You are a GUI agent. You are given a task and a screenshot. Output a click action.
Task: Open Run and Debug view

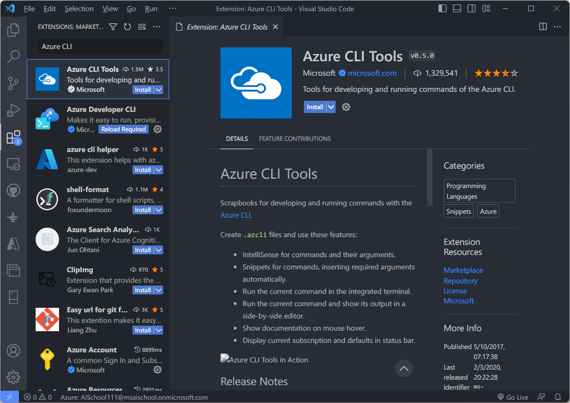click(13, 110)
